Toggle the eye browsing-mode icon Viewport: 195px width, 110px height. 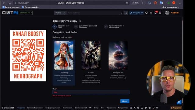[151, 13]
